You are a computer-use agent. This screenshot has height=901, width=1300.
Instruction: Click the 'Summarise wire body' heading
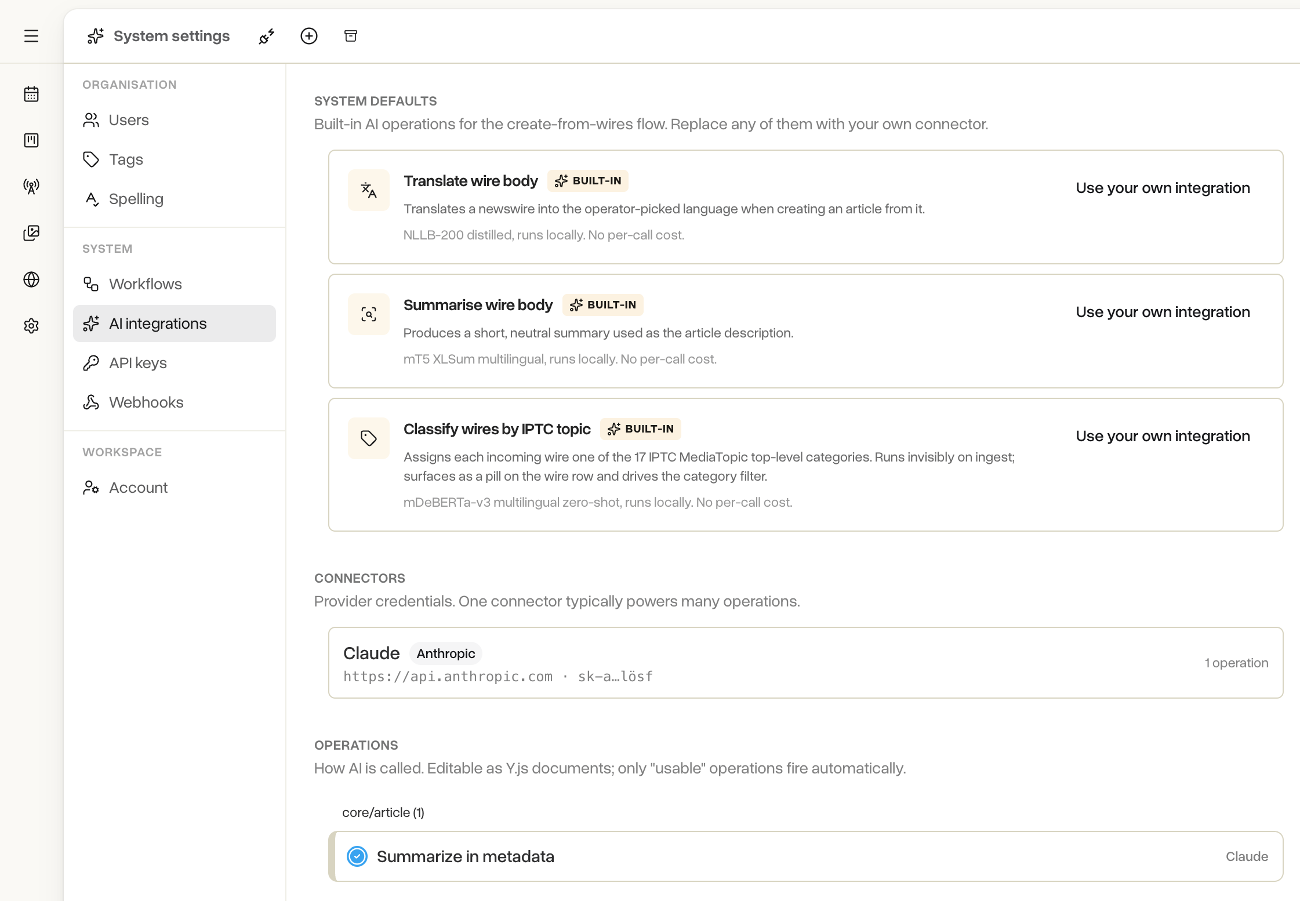pos(478,305)
